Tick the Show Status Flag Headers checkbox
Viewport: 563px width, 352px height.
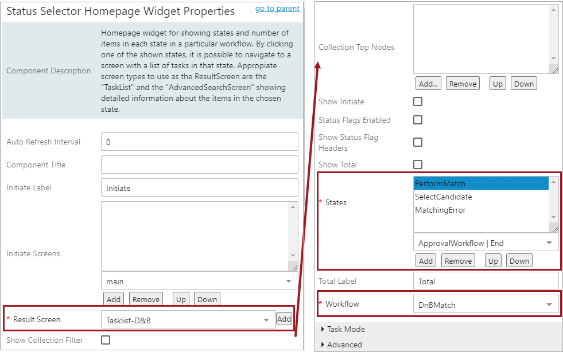pyautogui.click(x=418, y=142)
